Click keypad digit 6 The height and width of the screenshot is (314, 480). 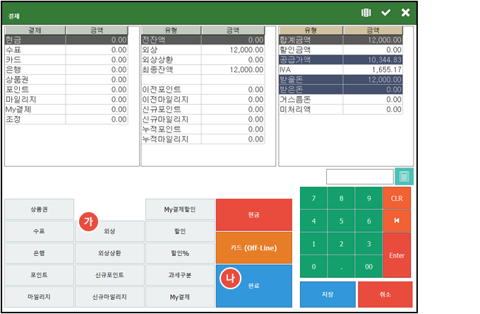[369, 221]
